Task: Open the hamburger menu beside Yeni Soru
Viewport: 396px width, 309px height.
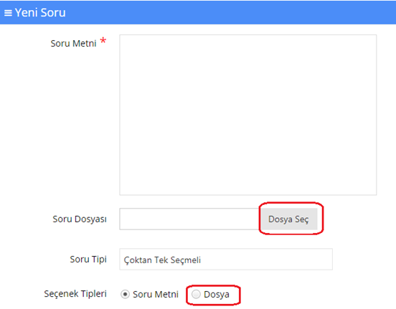Action: (8, 13)
